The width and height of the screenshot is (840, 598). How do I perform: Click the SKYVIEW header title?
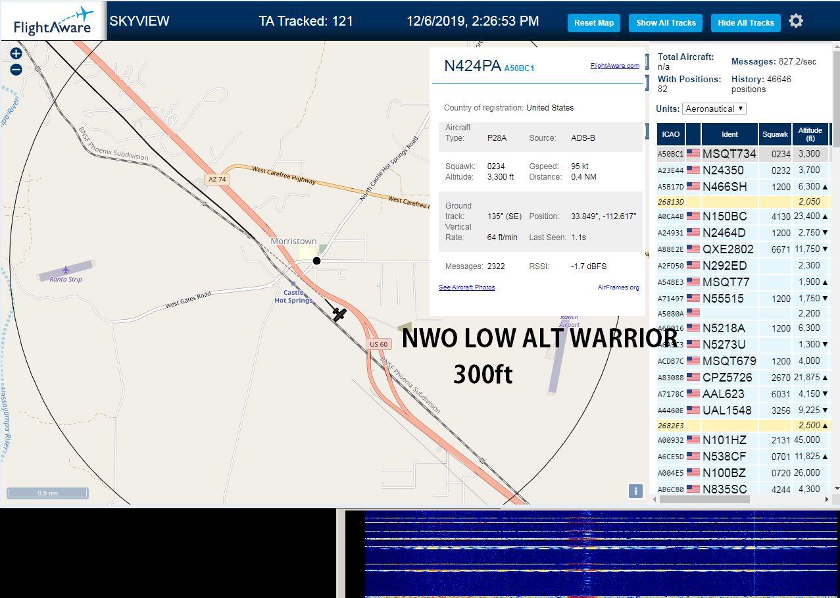tap(139, 21)
